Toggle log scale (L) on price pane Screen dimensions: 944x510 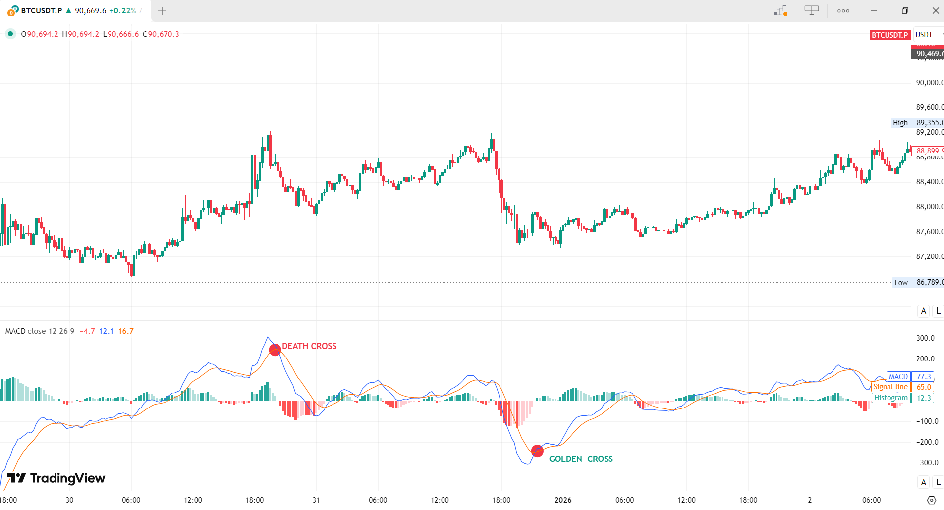click(938, 311)
